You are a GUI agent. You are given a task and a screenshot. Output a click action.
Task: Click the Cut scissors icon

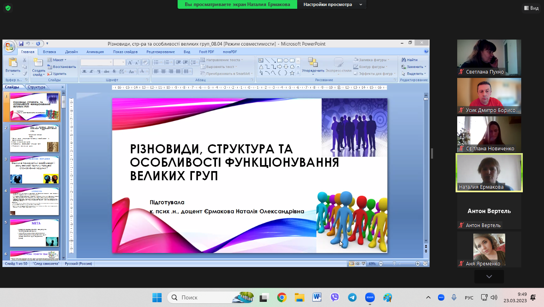(x=24, y=60)
